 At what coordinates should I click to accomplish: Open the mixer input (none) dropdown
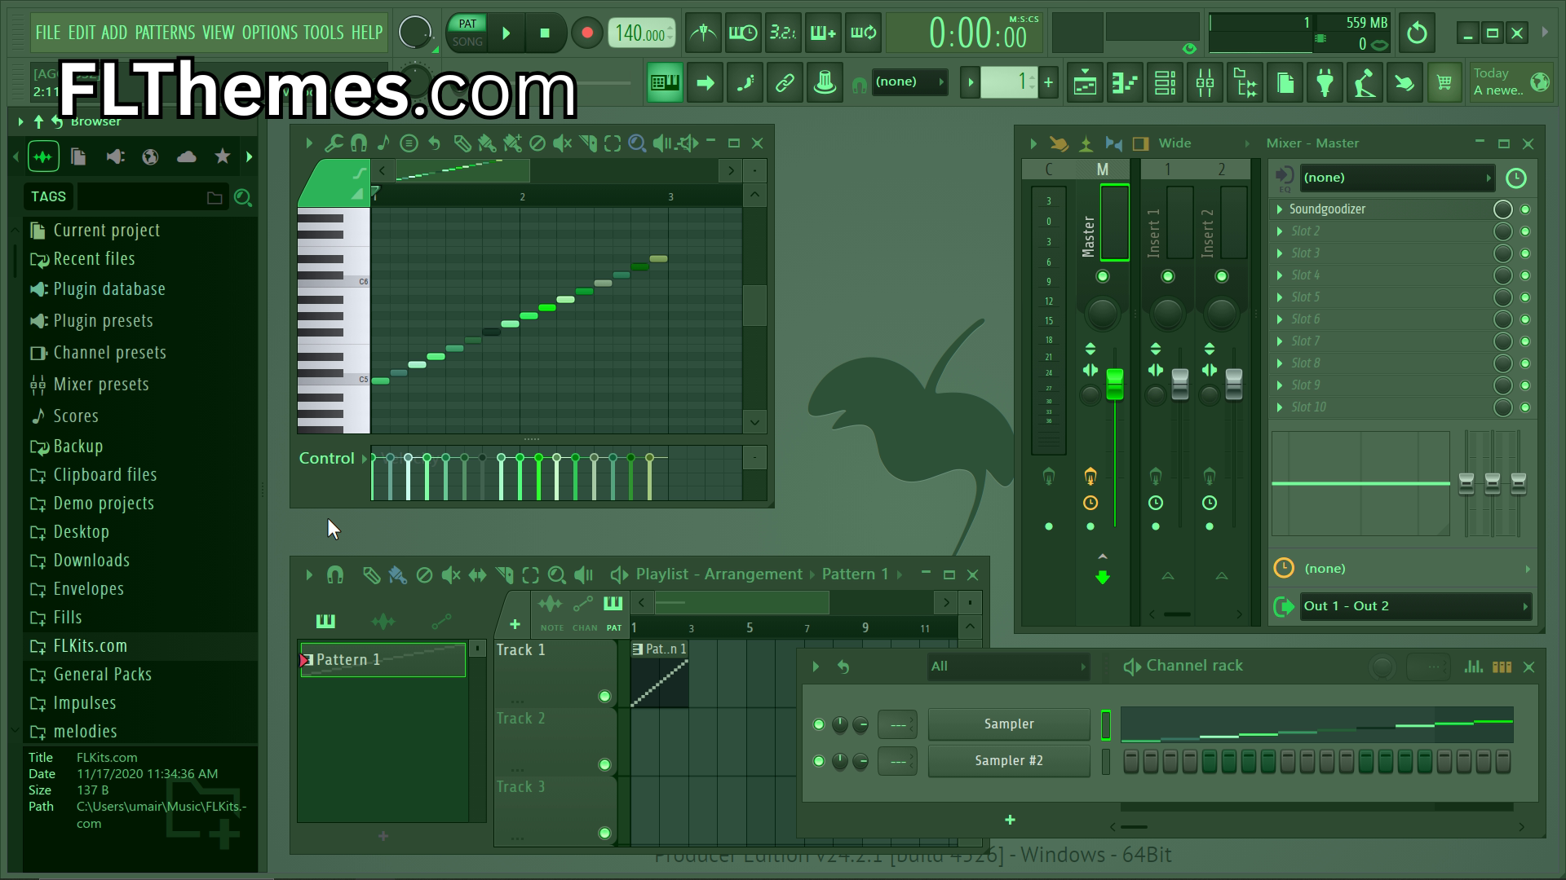(x=1396, y=178)
